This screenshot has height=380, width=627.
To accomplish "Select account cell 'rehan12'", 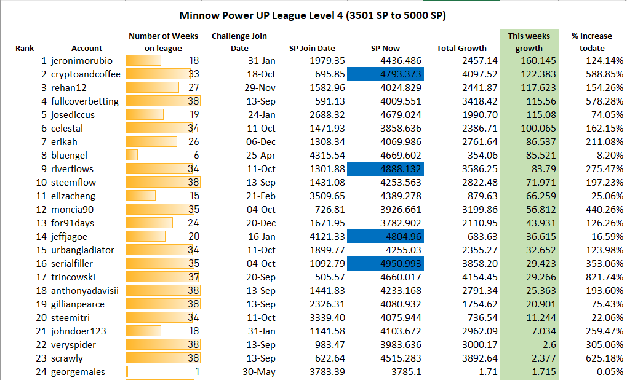I will click(x=68, y=88).
